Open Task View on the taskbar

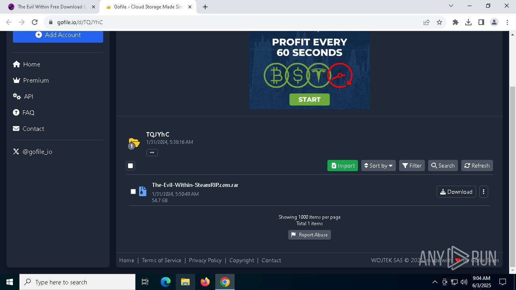pos(145,282)
